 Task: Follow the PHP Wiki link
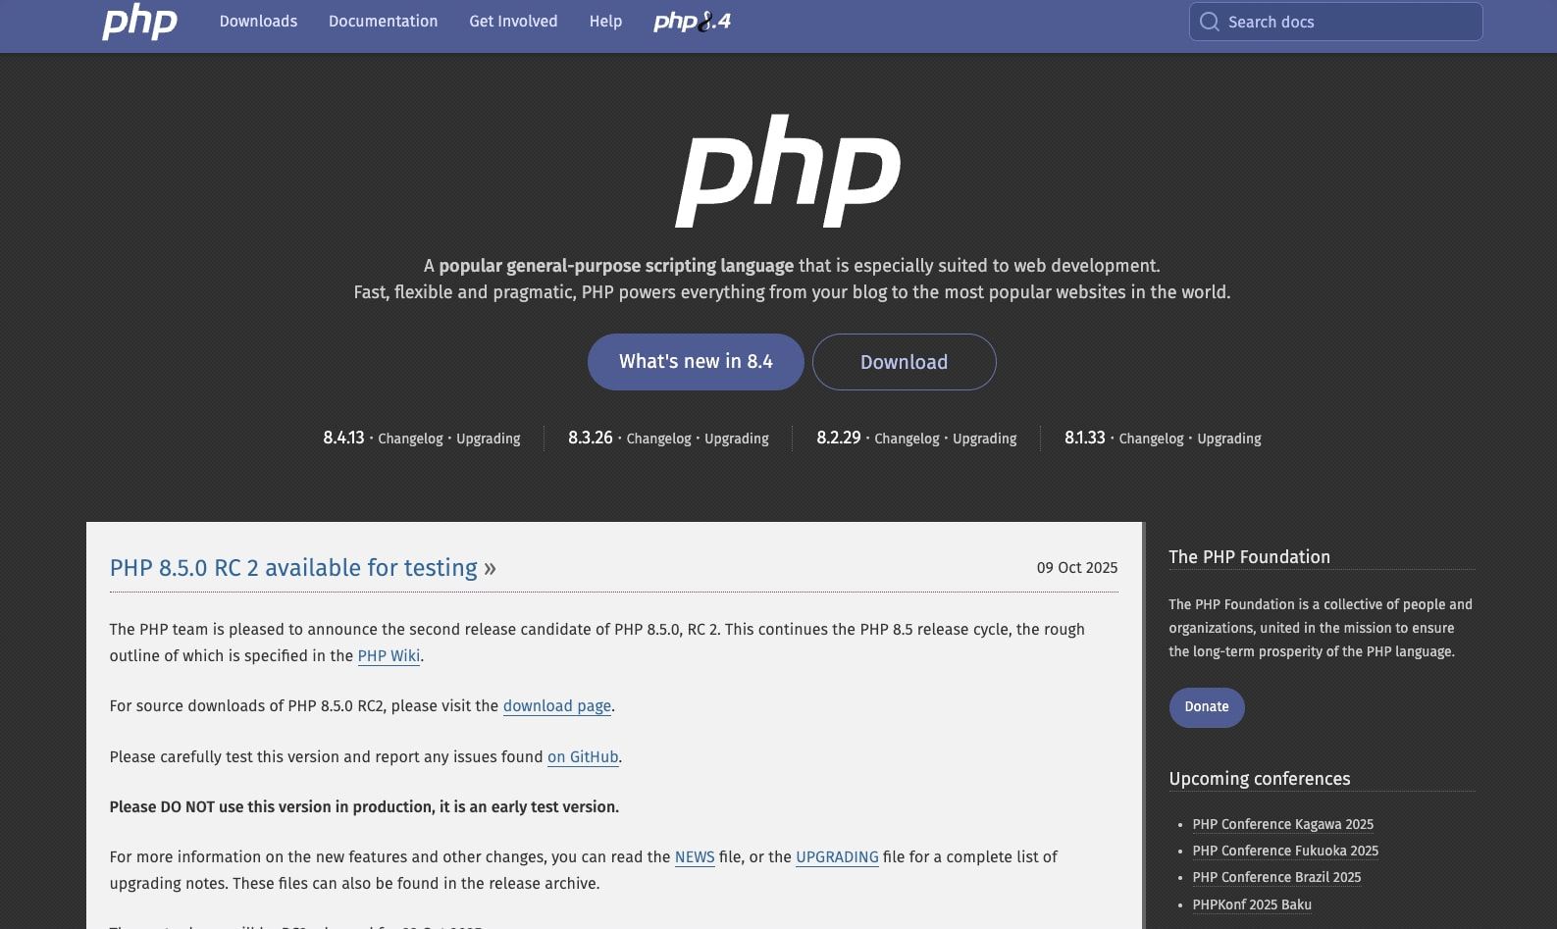tap(389, 656)
